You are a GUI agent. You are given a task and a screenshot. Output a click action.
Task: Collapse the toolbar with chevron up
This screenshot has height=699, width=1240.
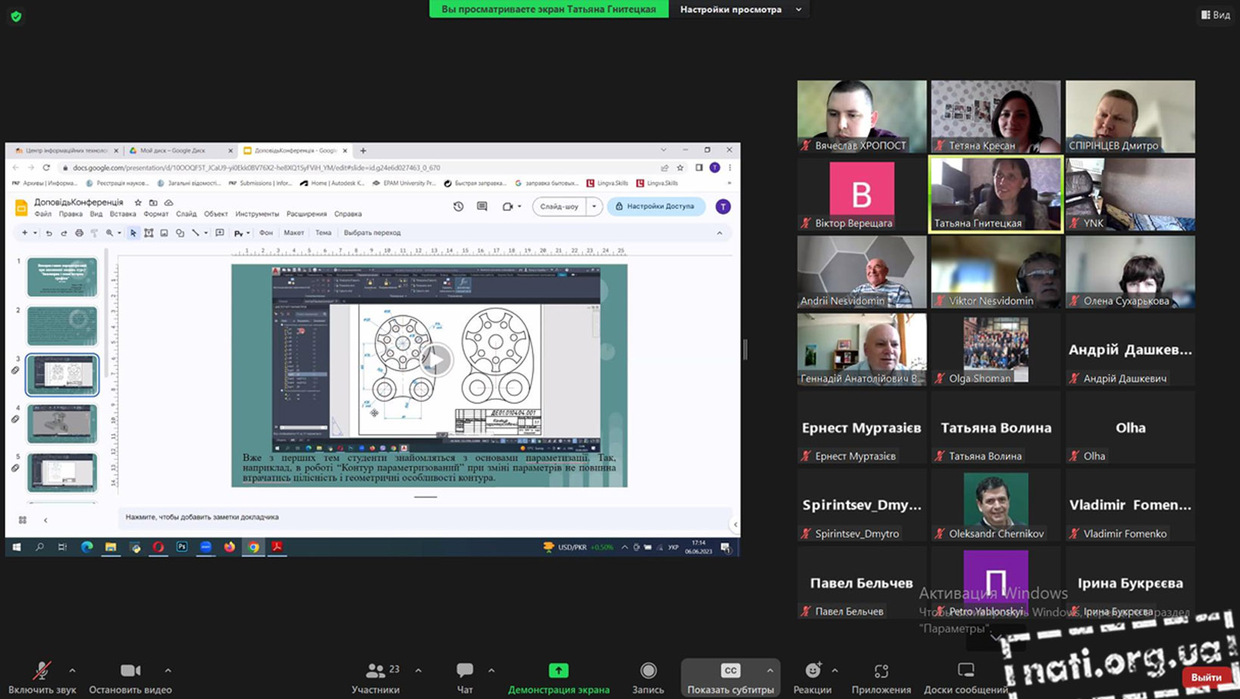pyautogui.click(x=719, y=233)
